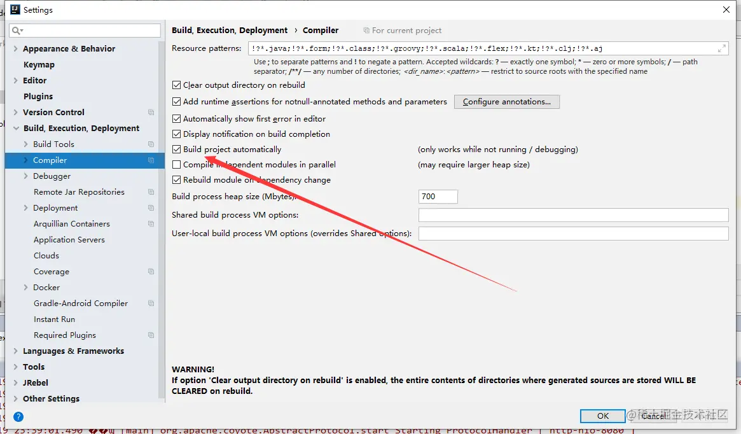Open Instant Run settings
The height and width of the screenshot is (434, 741).
tap(54, 319)
